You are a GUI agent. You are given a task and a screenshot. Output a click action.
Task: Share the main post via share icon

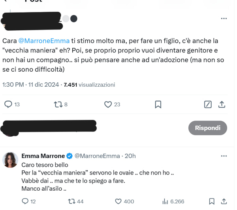tap(222, 104)
